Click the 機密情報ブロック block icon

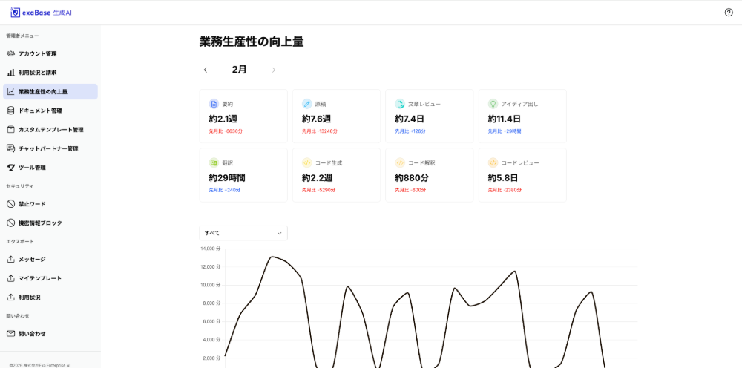[x=11, y=223]
